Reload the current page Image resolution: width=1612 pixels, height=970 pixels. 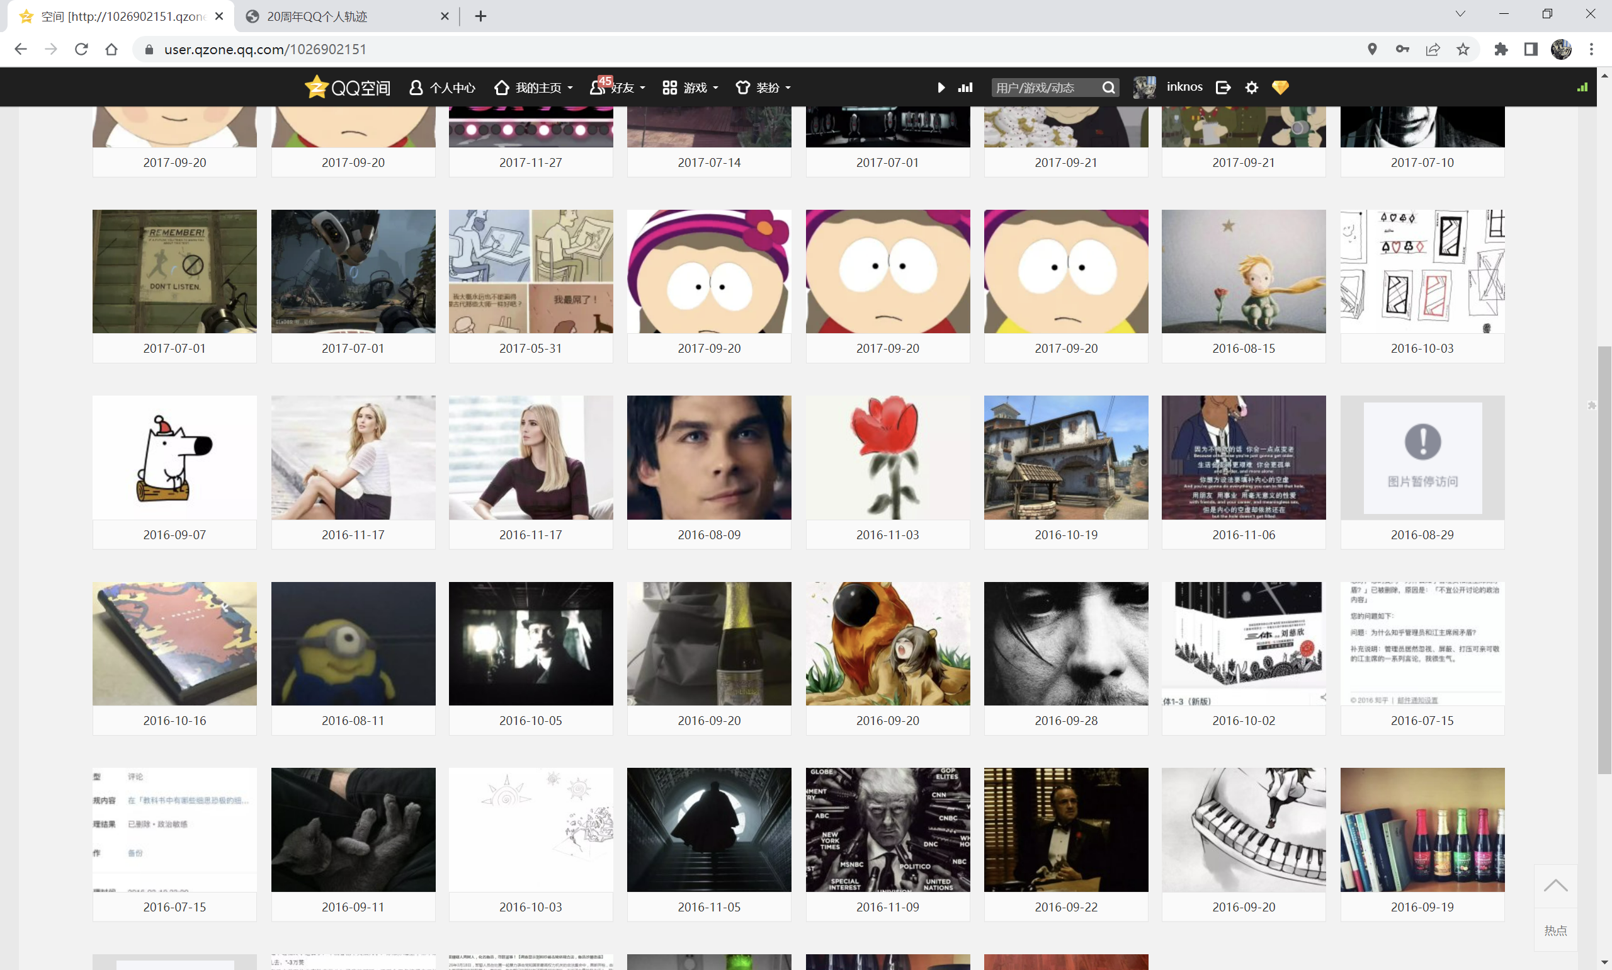click(x=81, y=49)
